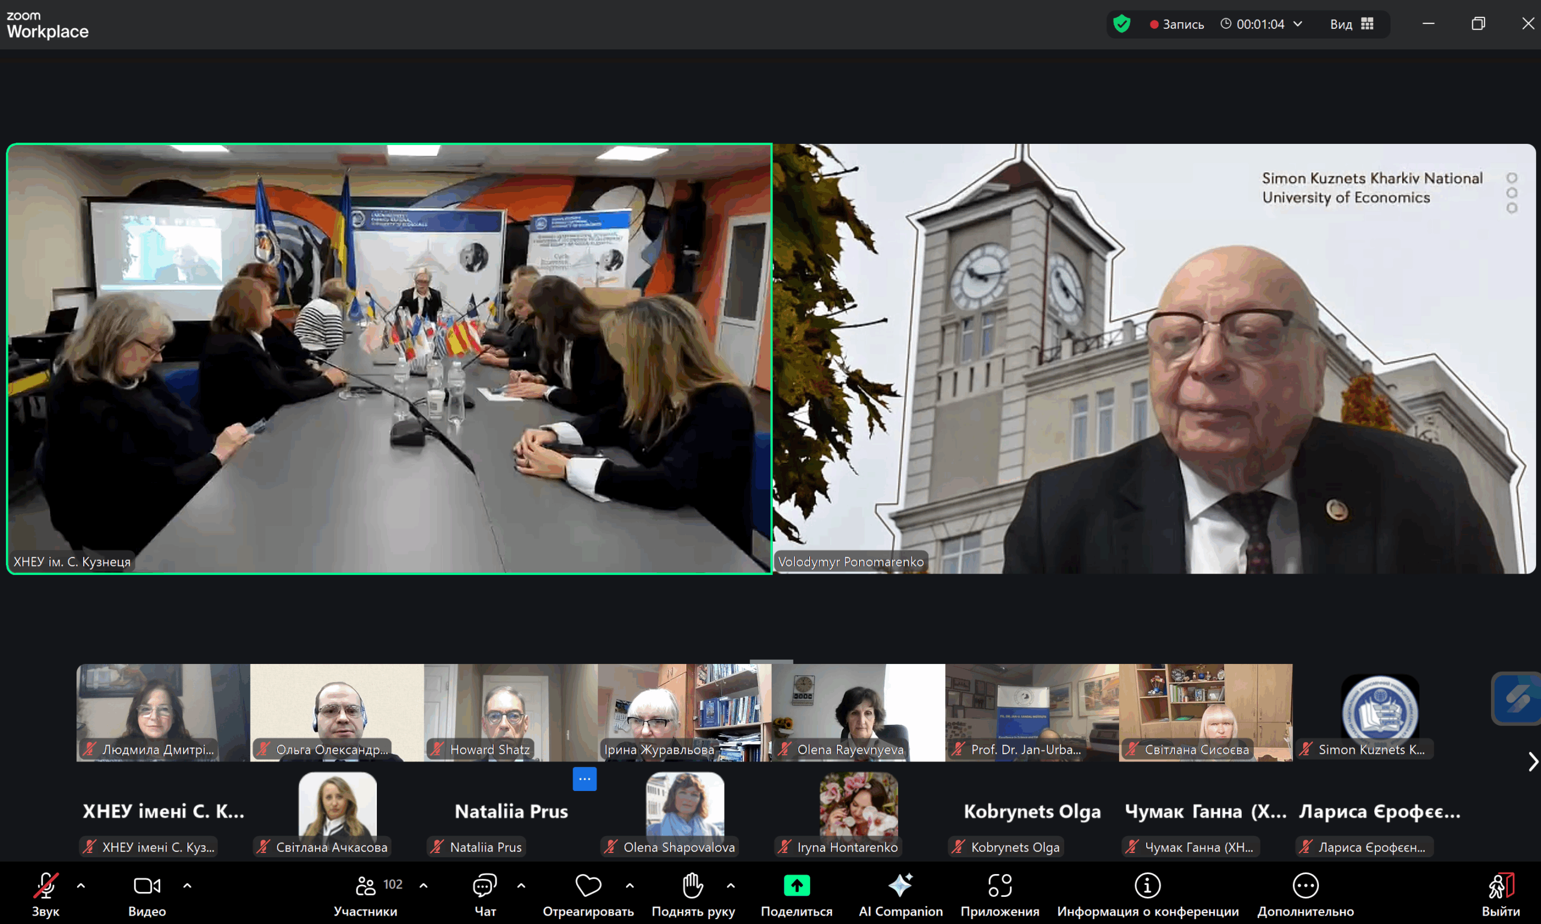Screen dimensions: 1541x924
Task: Open Информация о конференции info icon
Action: (x=1147, y=886)
